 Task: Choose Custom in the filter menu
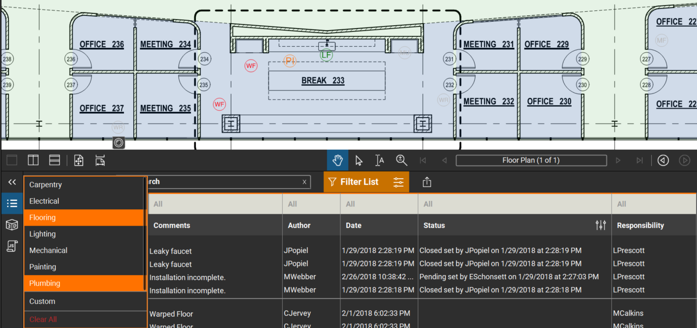pos(84,301)
